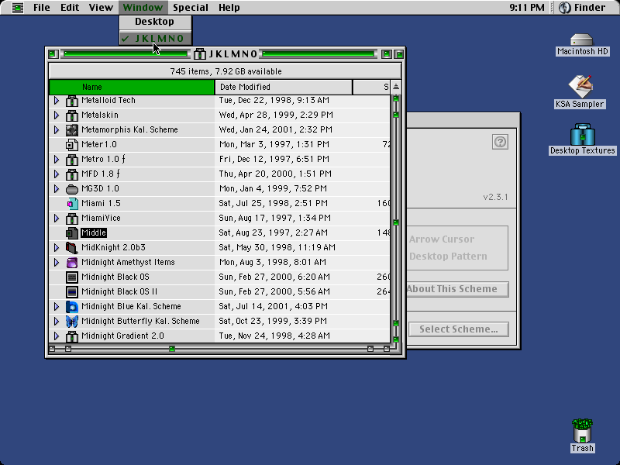
Task: Select the Middle file icon
Action: point(71,233)
